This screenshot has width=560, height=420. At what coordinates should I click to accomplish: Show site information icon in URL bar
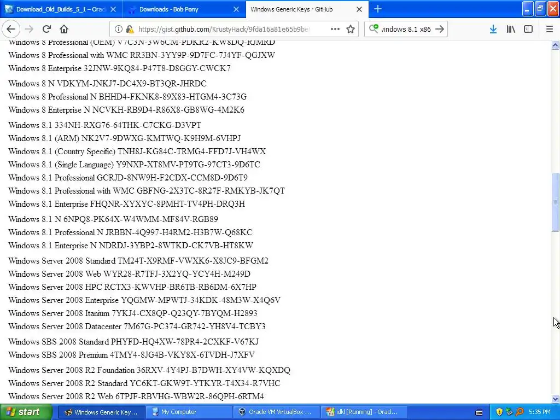pyautogui.click(x=119, y=30)
